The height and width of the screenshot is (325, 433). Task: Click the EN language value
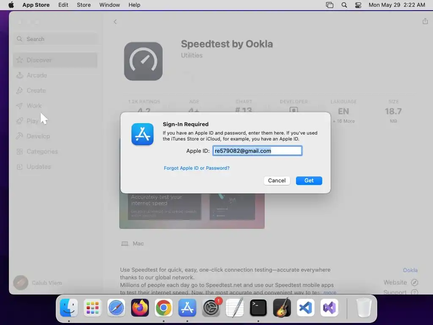click(x=343, y=111)
